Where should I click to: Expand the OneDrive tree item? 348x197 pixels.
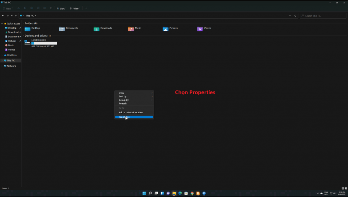2,55
